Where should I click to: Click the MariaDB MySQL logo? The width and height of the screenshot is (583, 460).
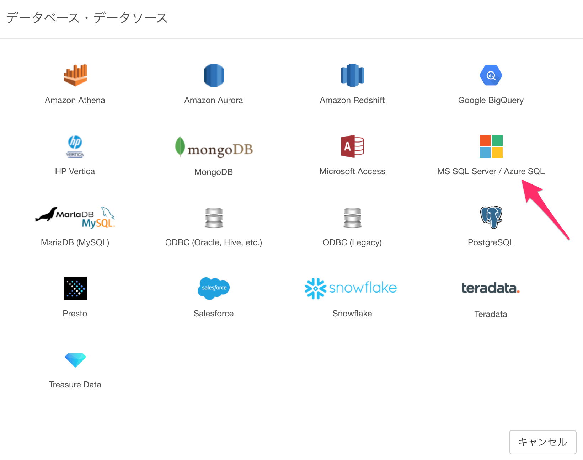click(x=75, y=218)
